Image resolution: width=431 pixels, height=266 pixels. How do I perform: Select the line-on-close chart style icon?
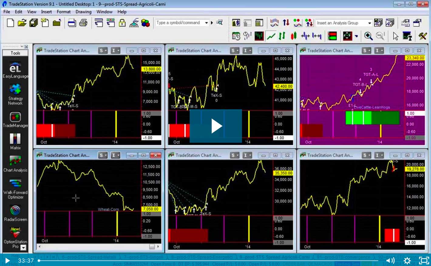pos(271,36)
